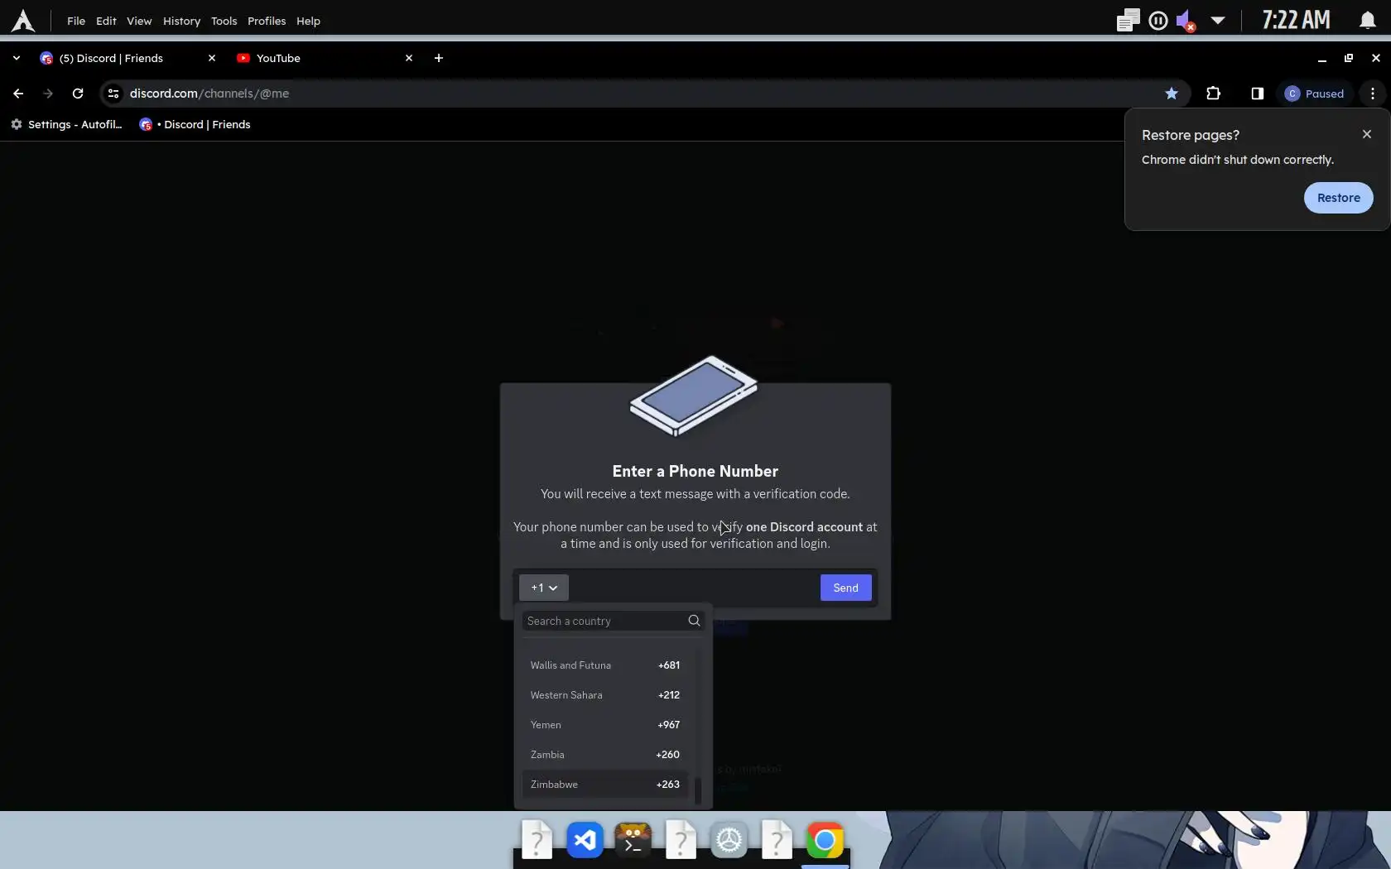1391x869 pixels.
Task: Restore down the browser window
Action: pos(1349,58)
